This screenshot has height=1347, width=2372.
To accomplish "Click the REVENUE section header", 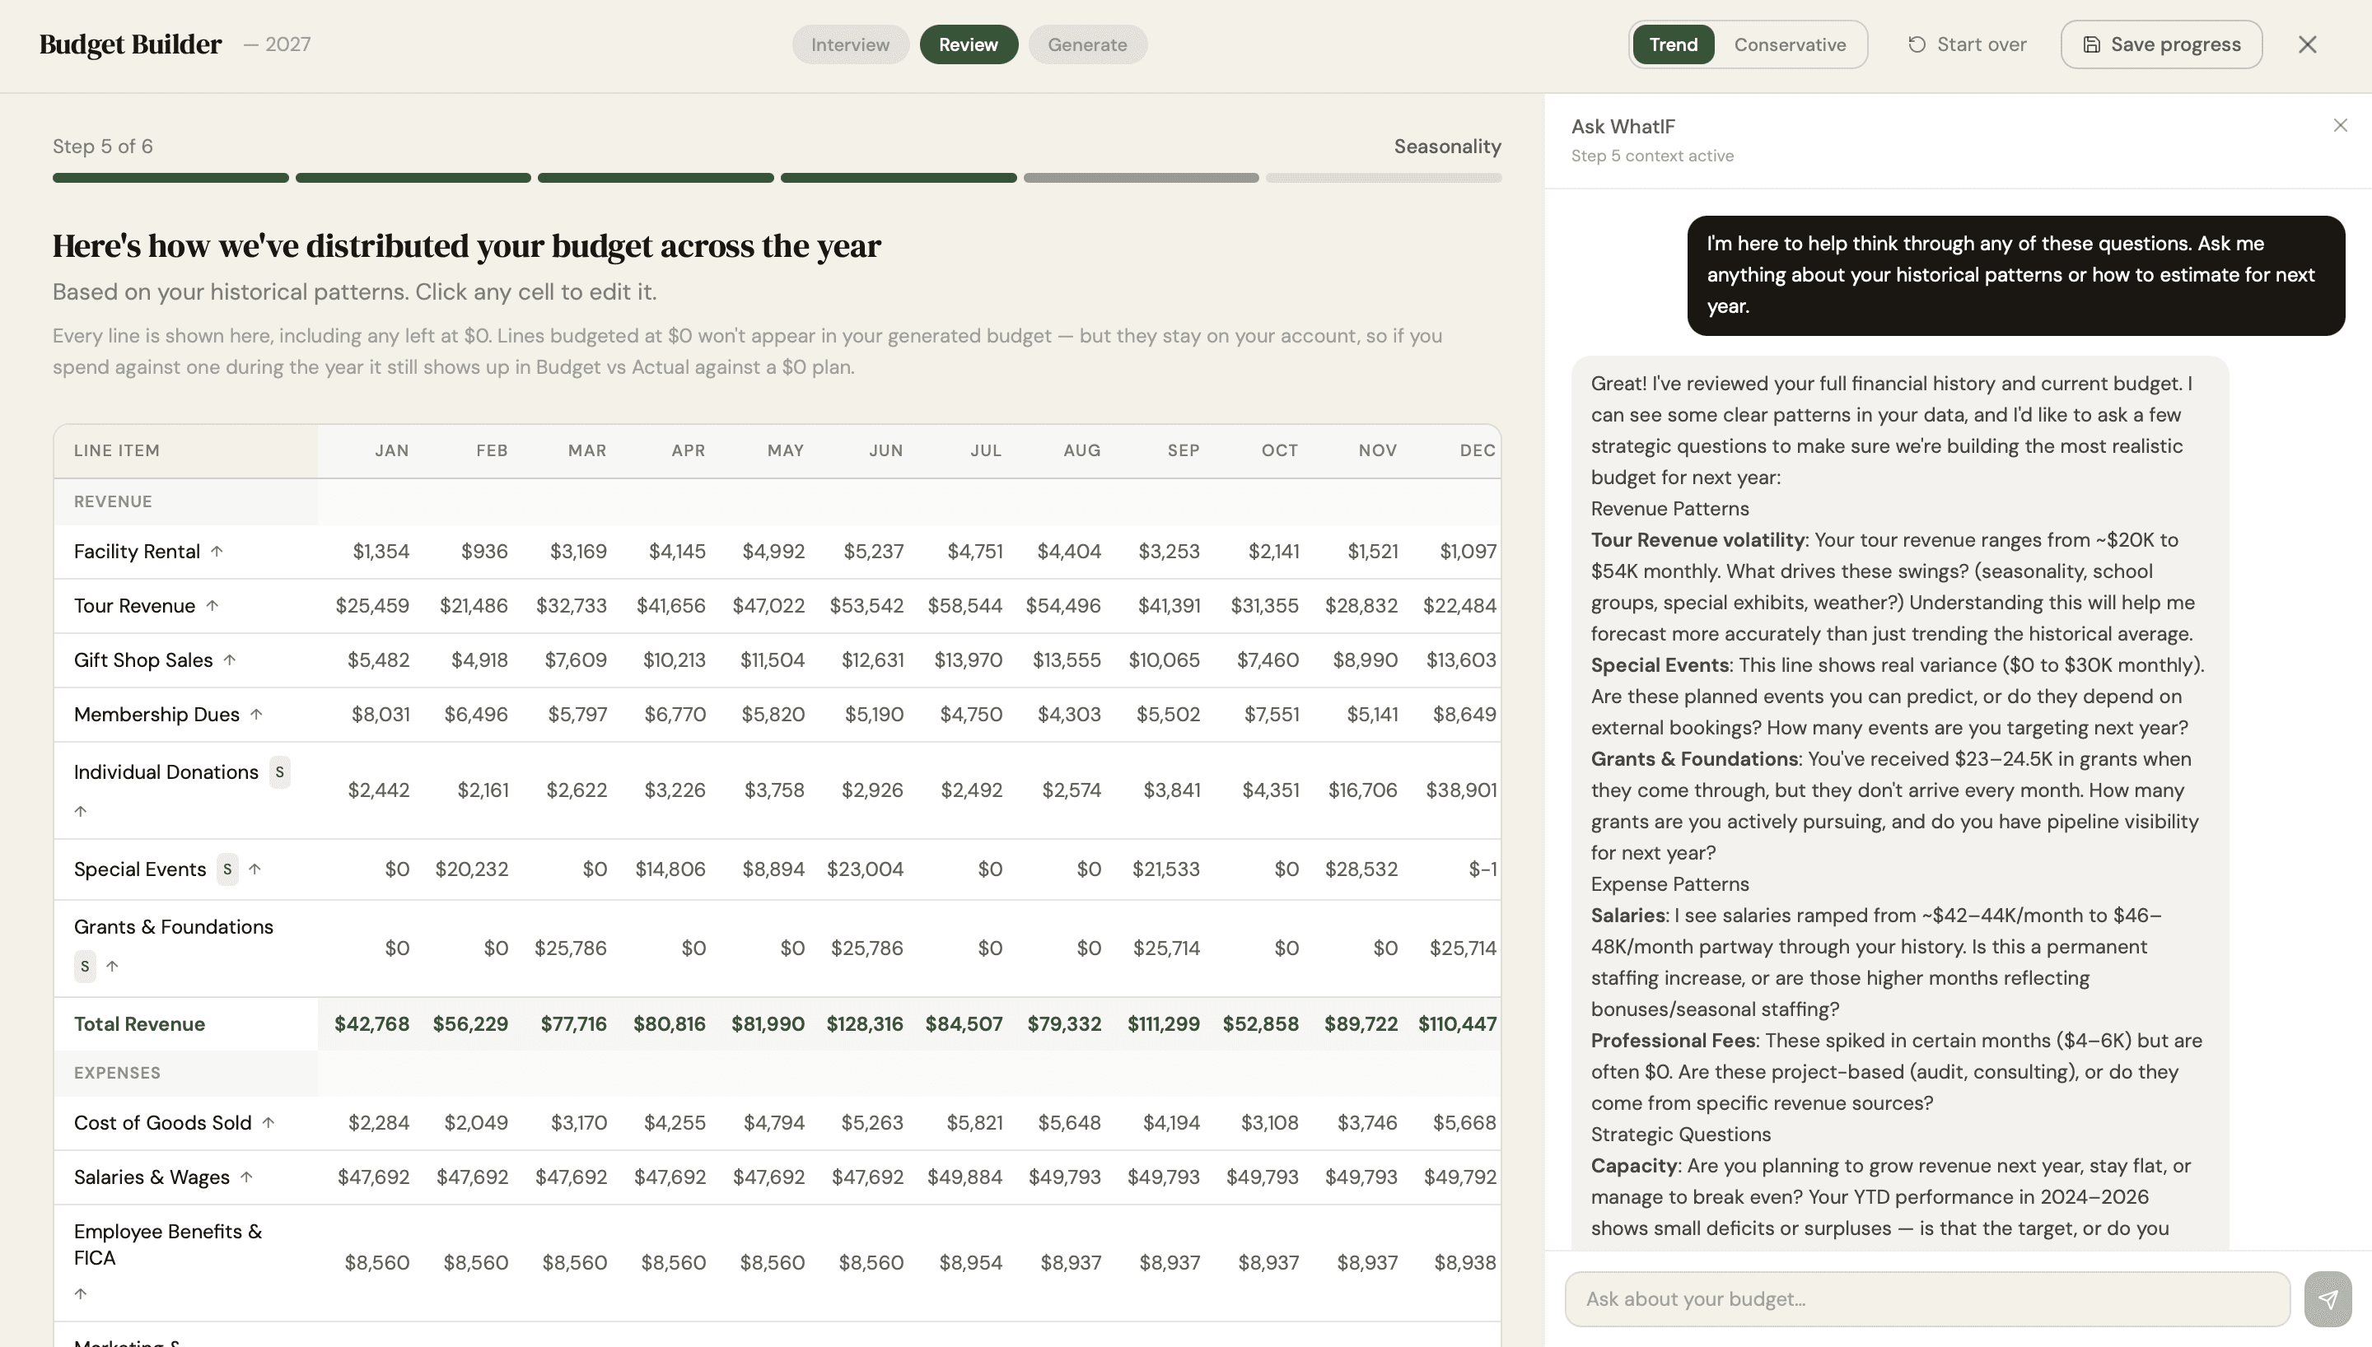I will coord(113,501).
